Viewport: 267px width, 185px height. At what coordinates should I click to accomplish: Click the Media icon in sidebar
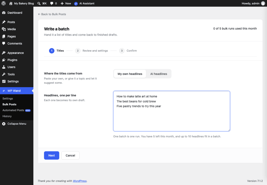click(x=4, y=29)
